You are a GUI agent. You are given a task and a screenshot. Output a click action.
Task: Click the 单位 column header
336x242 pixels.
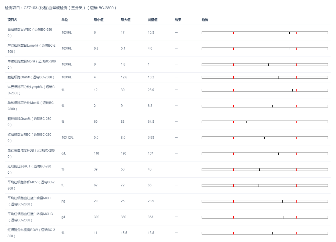pos(65,20)
